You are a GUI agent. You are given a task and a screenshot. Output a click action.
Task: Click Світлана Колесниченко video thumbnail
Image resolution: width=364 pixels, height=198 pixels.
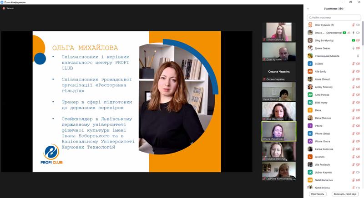point(279,171)
